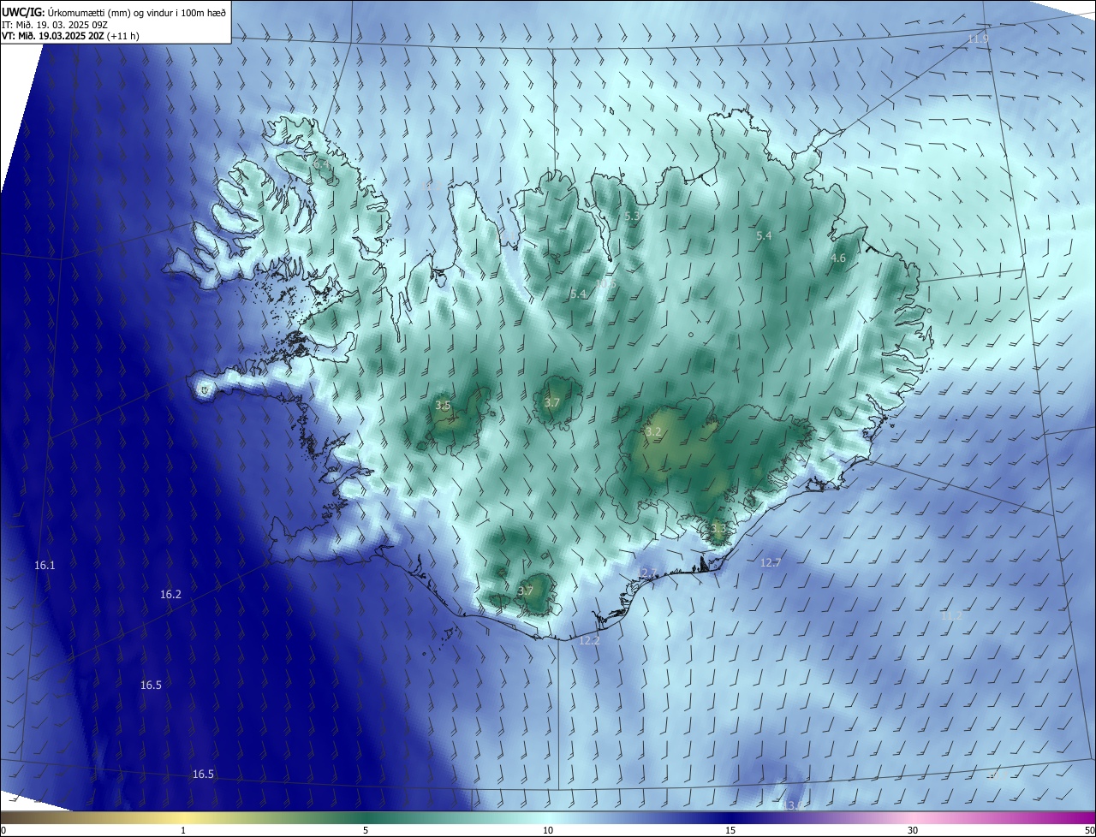
Task: Click the 3.3 value near the southeast coast
Action: click(x=718, y=529)
